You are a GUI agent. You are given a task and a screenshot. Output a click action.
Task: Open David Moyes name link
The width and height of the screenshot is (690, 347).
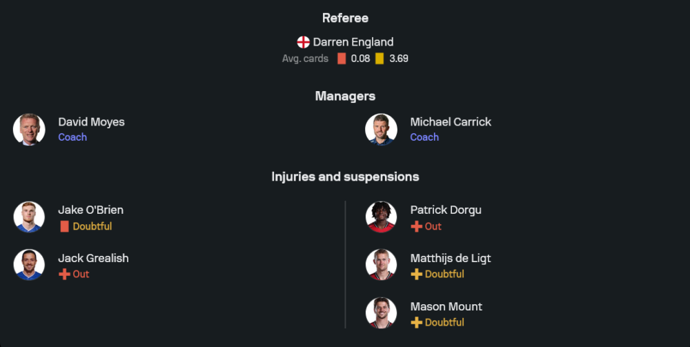pyautogui.click(x=91, y=122)
